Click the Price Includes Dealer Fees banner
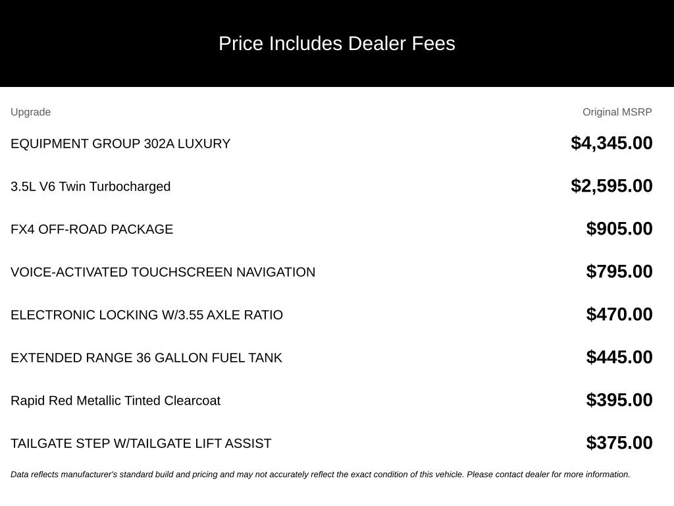 [x=337, y=43]
